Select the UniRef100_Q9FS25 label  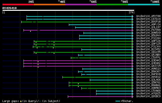(148, 44)
